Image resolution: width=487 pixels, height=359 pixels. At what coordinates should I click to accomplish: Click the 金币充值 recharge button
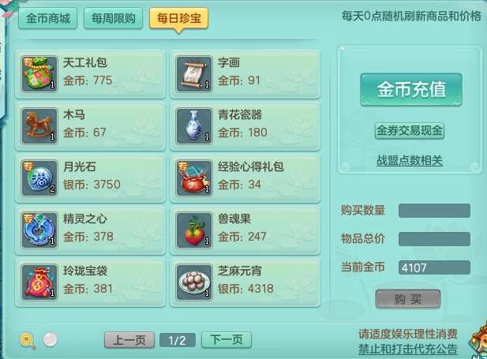coord(411,89)
